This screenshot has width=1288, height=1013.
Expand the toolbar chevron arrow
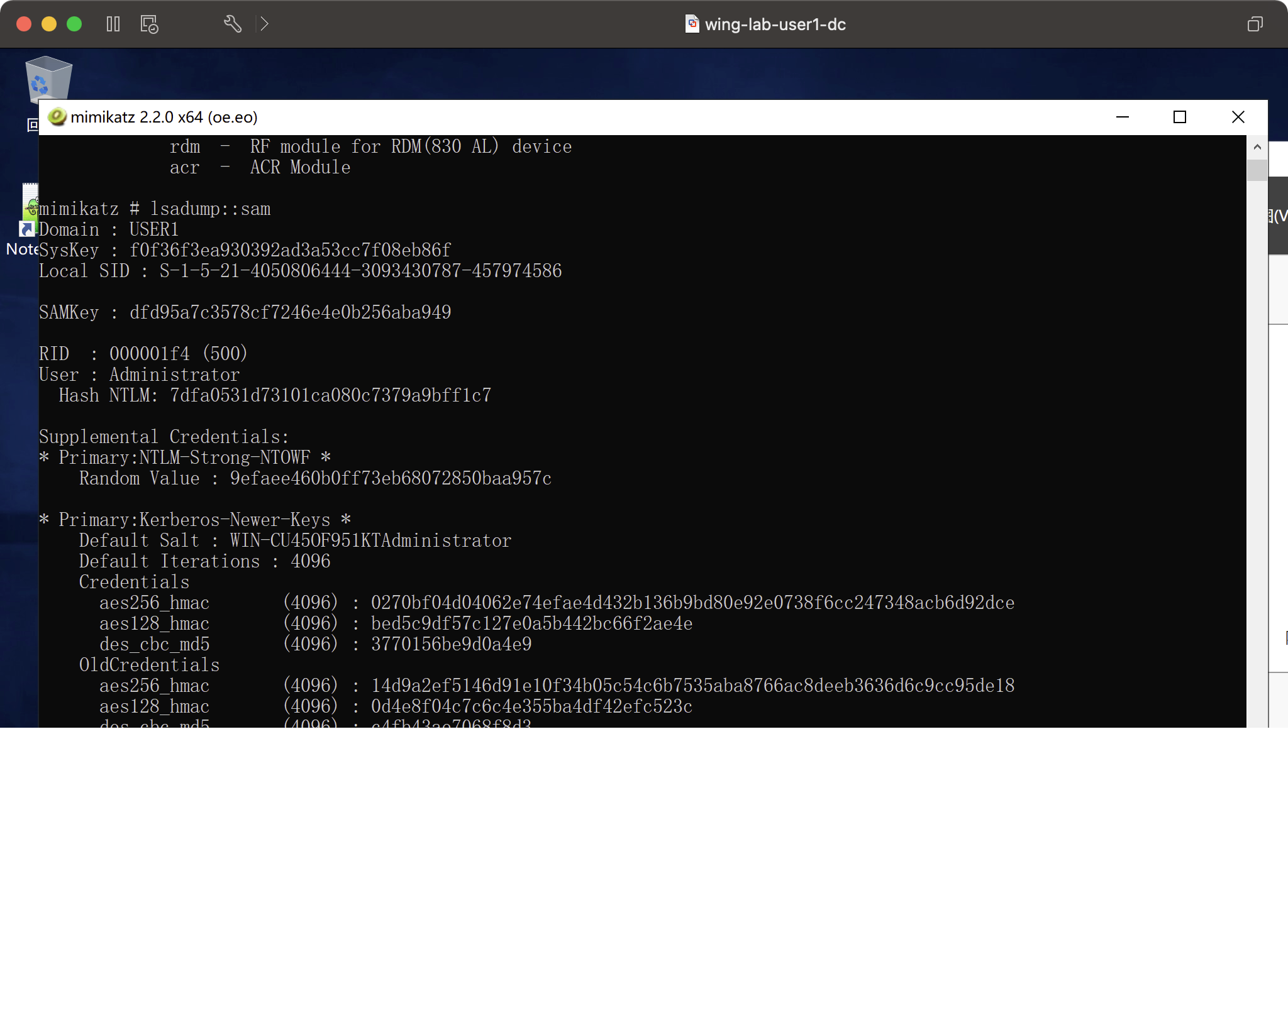click(x=265, y=24)
